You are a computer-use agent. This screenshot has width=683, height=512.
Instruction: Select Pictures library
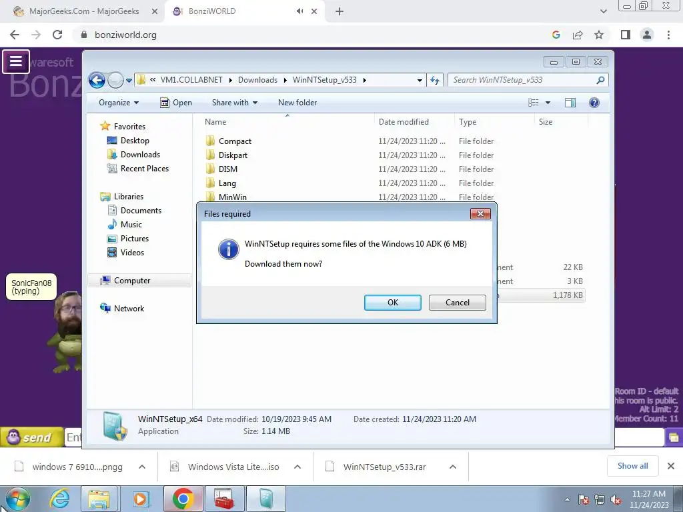click(135, 238)
